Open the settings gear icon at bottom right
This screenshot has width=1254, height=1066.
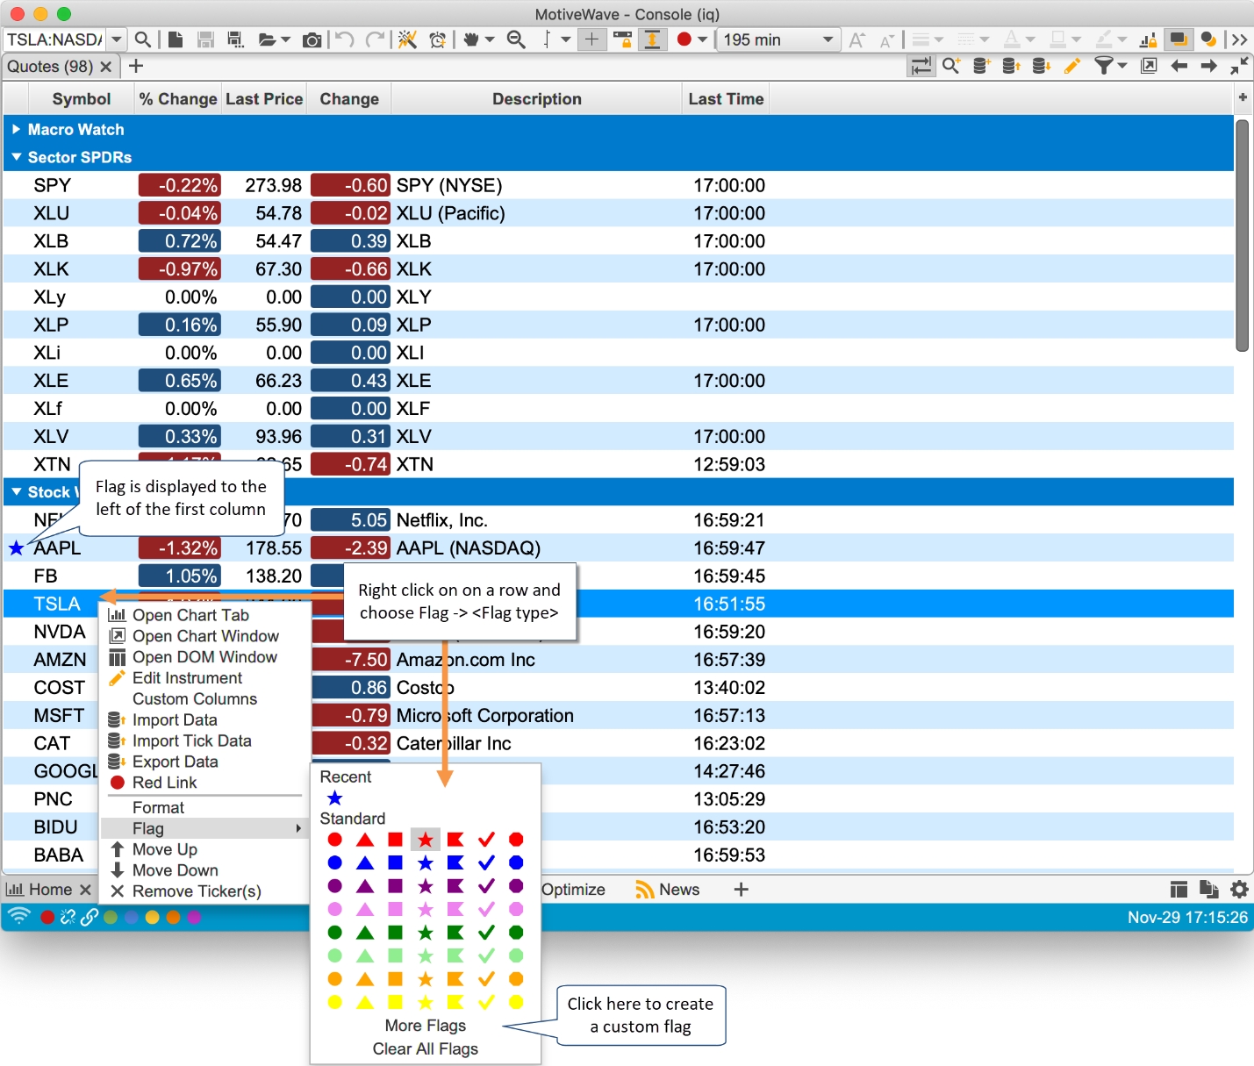click(1239, 890)
